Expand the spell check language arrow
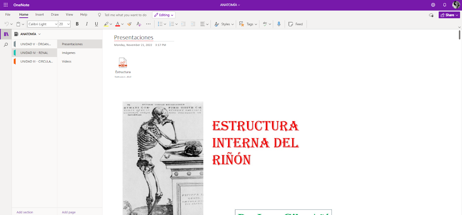The height and width of the screenshot is (215, 462). pos(270,24)
